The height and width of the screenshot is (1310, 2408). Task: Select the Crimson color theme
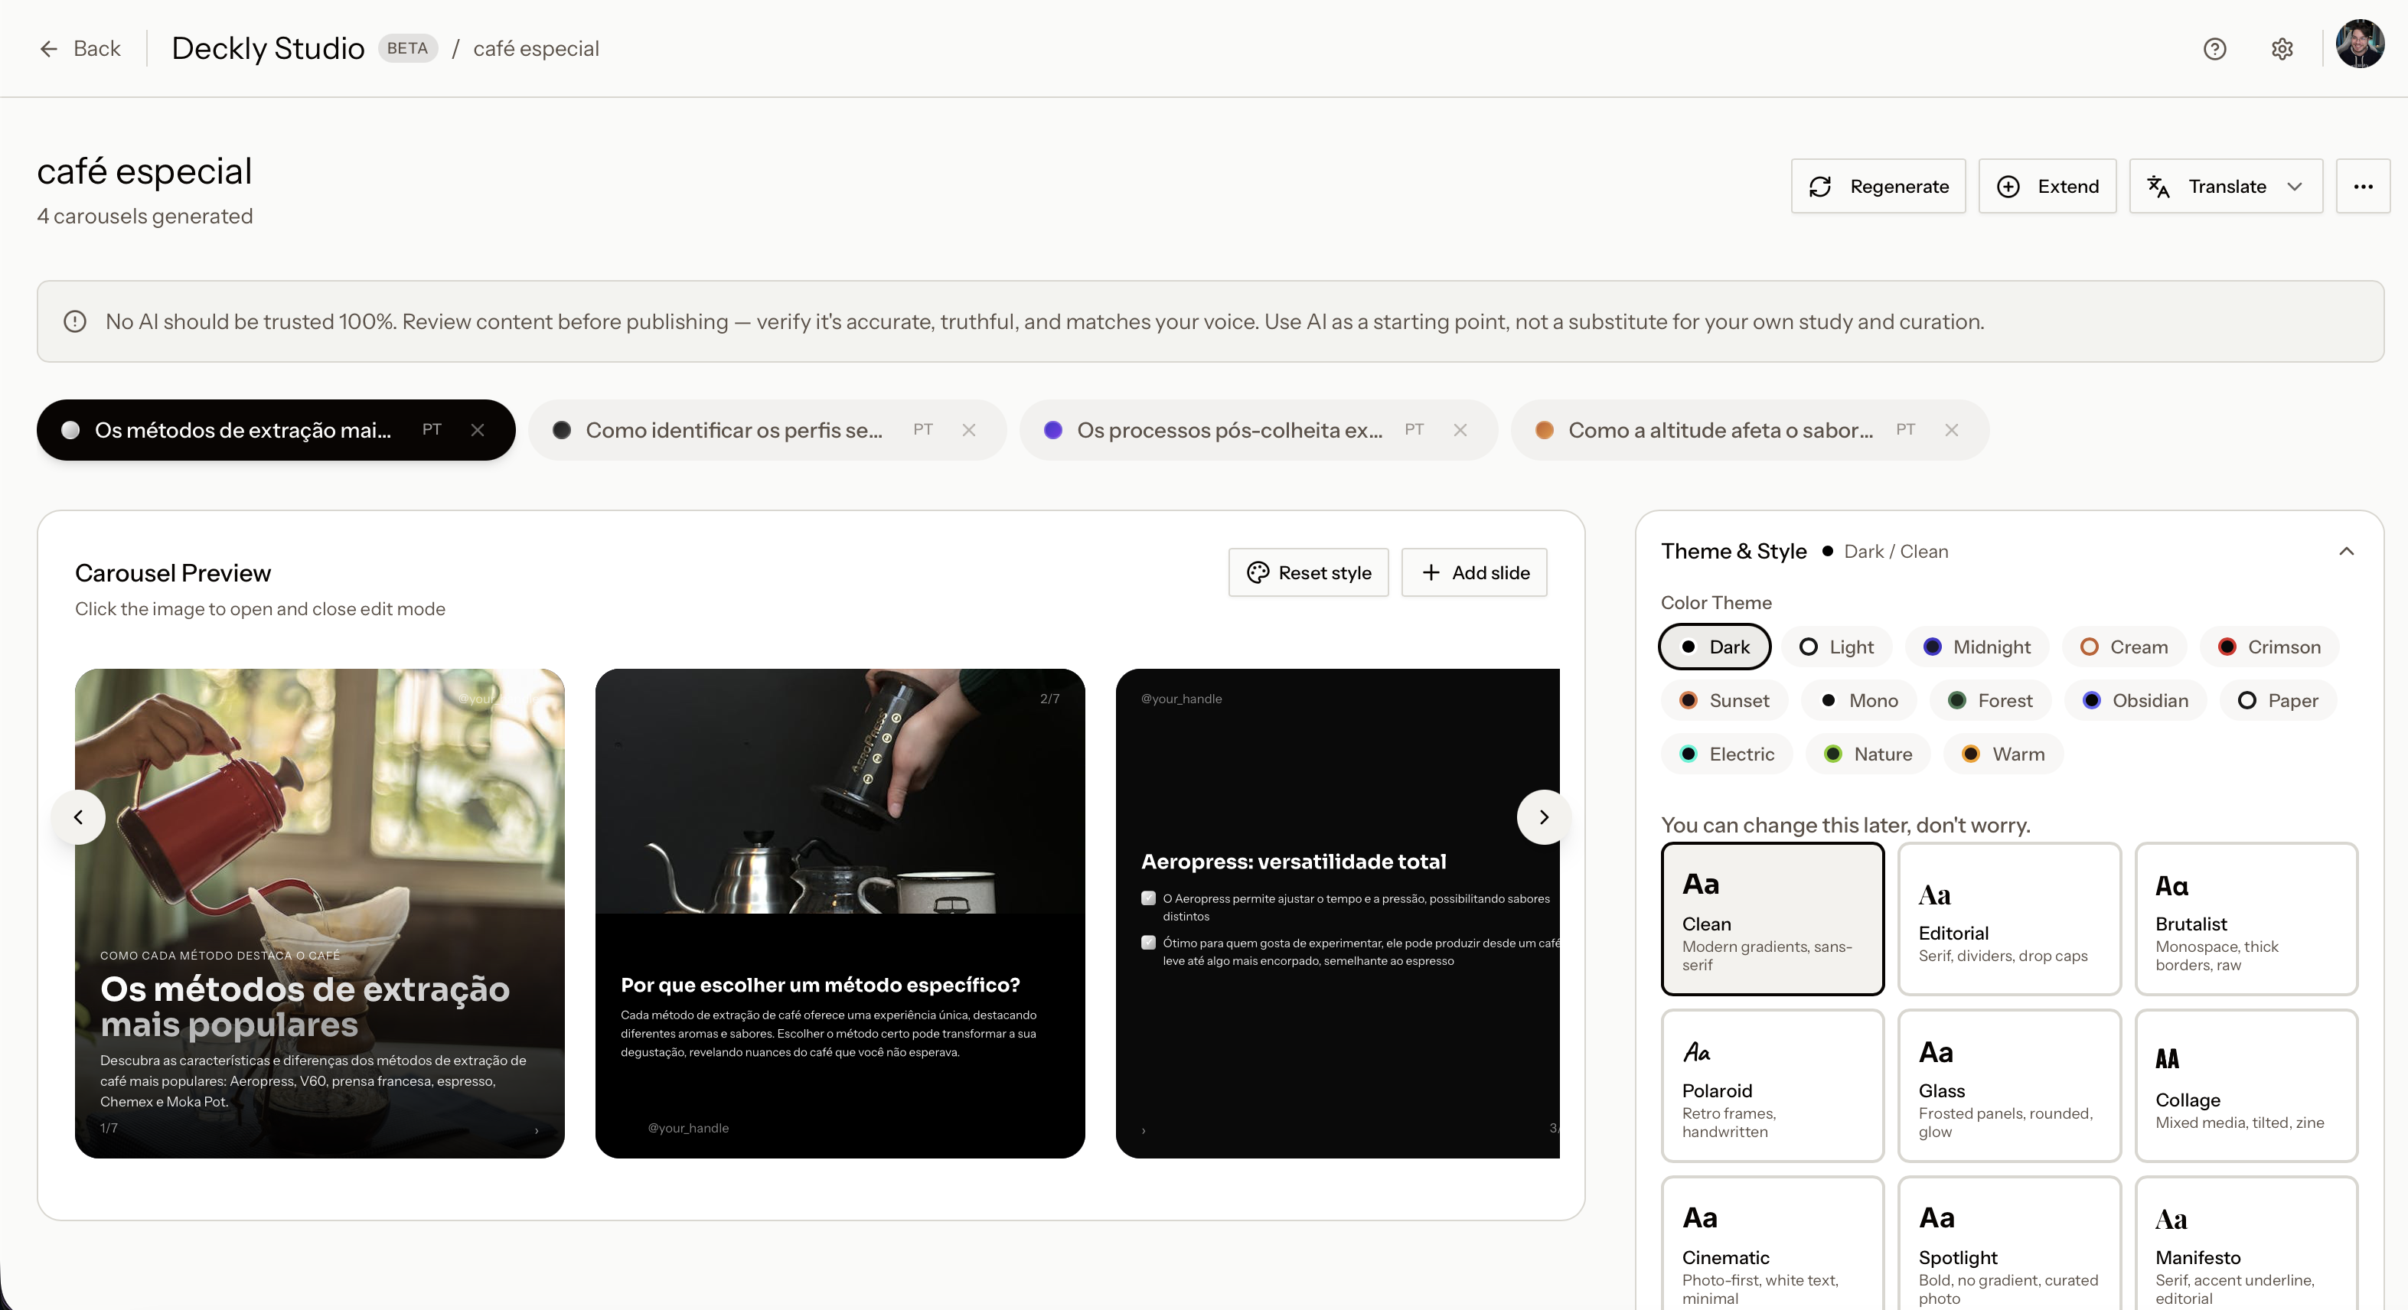[2269, 647]
